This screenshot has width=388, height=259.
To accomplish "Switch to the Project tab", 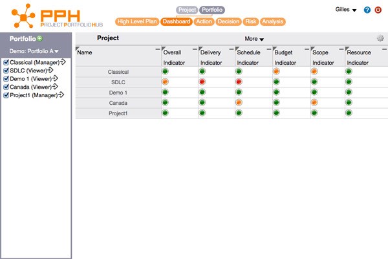I will click(x=187, y=10).
